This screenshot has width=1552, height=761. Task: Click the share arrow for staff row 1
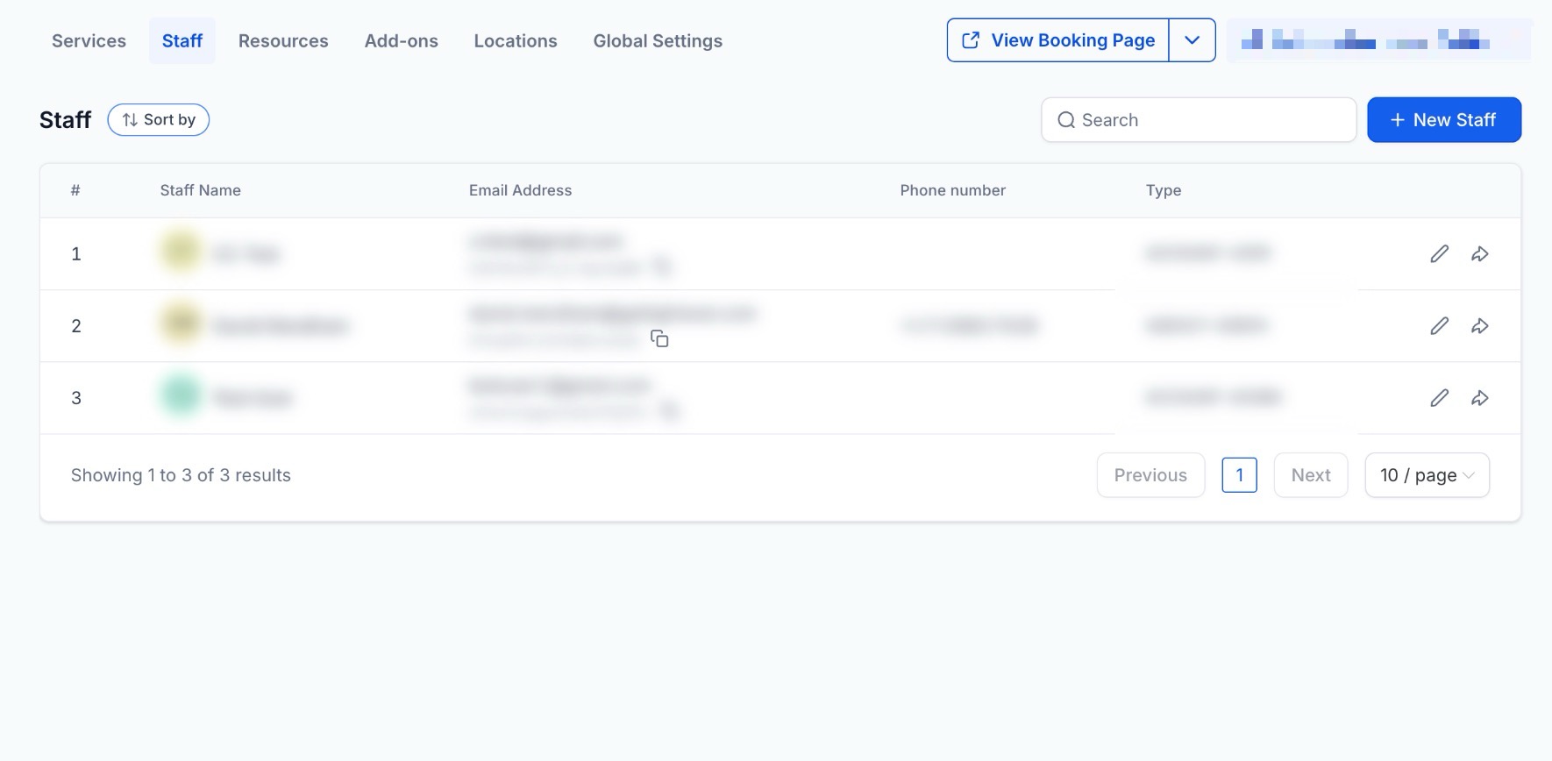point(1480,254)
